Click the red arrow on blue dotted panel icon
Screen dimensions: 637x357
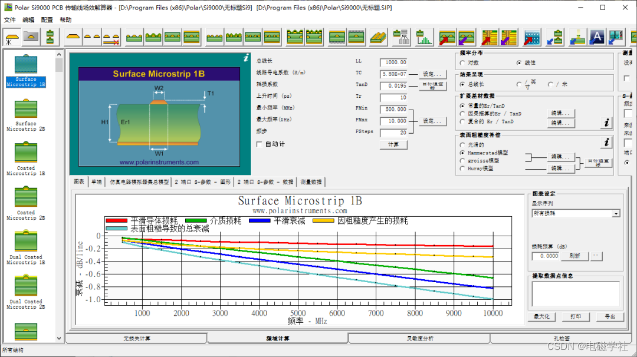pyautogui.click(x=532, y=37)
